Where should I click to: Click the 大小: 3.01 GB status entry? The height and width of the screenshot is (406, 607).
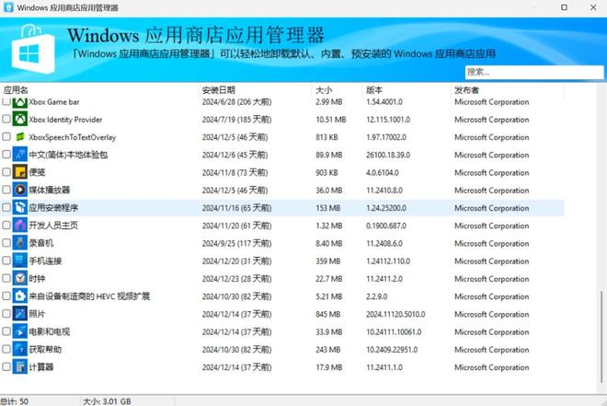tap(107, 401)
